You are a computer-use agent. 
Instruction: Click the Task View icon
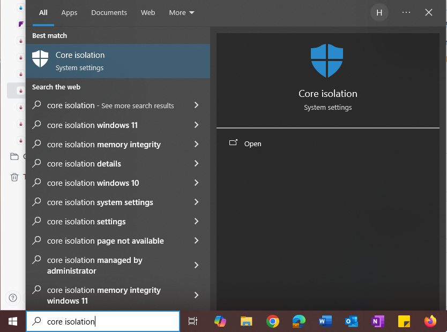pos(193,321)
